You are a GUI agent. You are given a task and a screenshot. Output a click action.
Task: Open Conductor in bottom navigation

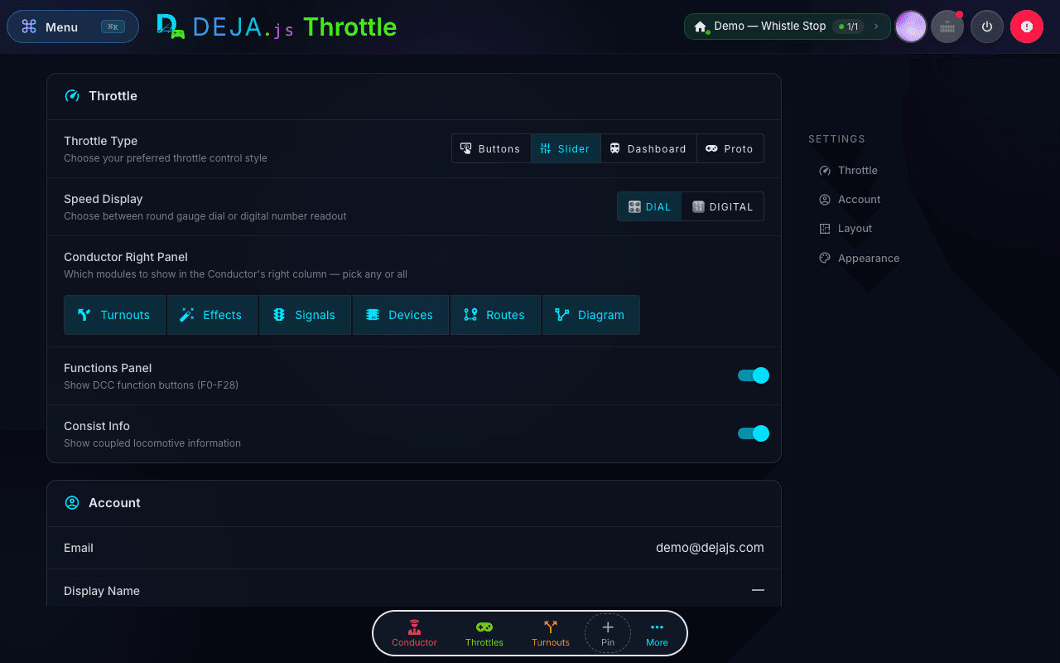pos(414,634)
